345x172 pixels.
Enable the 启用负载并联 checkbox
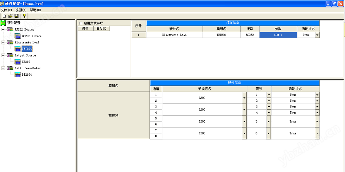(x=81, y=23)
